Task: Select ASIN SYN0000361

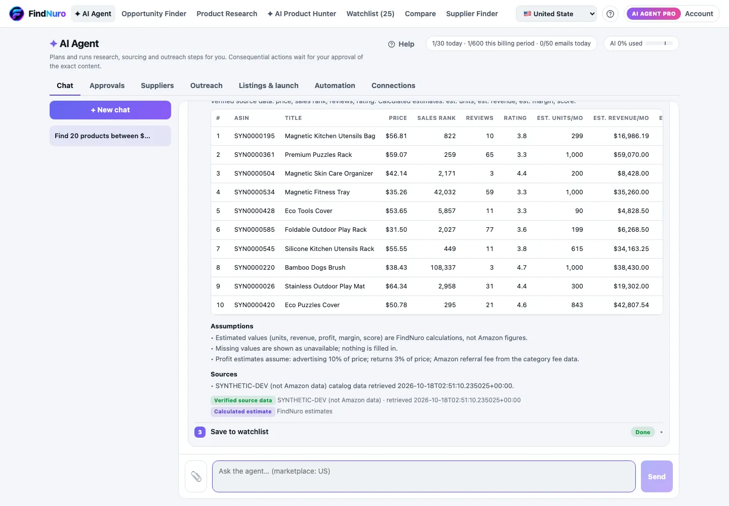Action: (255, 155)
